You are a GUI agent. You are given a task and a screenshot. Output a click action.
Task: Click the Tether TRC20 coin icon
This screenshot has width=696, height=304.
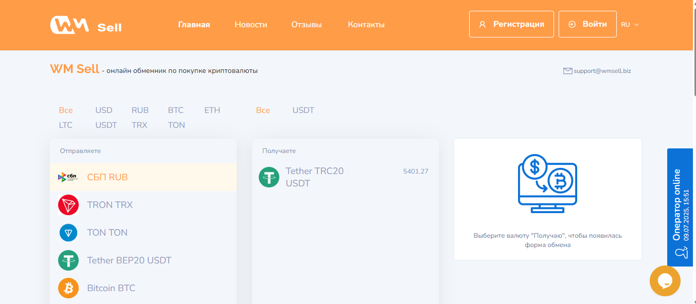click(x=269, y=177)
